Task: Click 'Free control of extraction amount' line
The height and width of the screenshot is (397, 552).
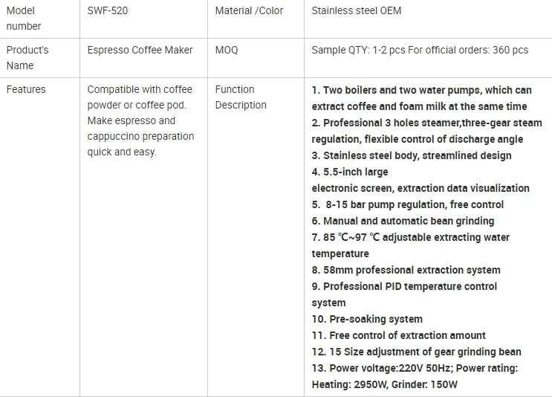Action: (x=398, y=335)
